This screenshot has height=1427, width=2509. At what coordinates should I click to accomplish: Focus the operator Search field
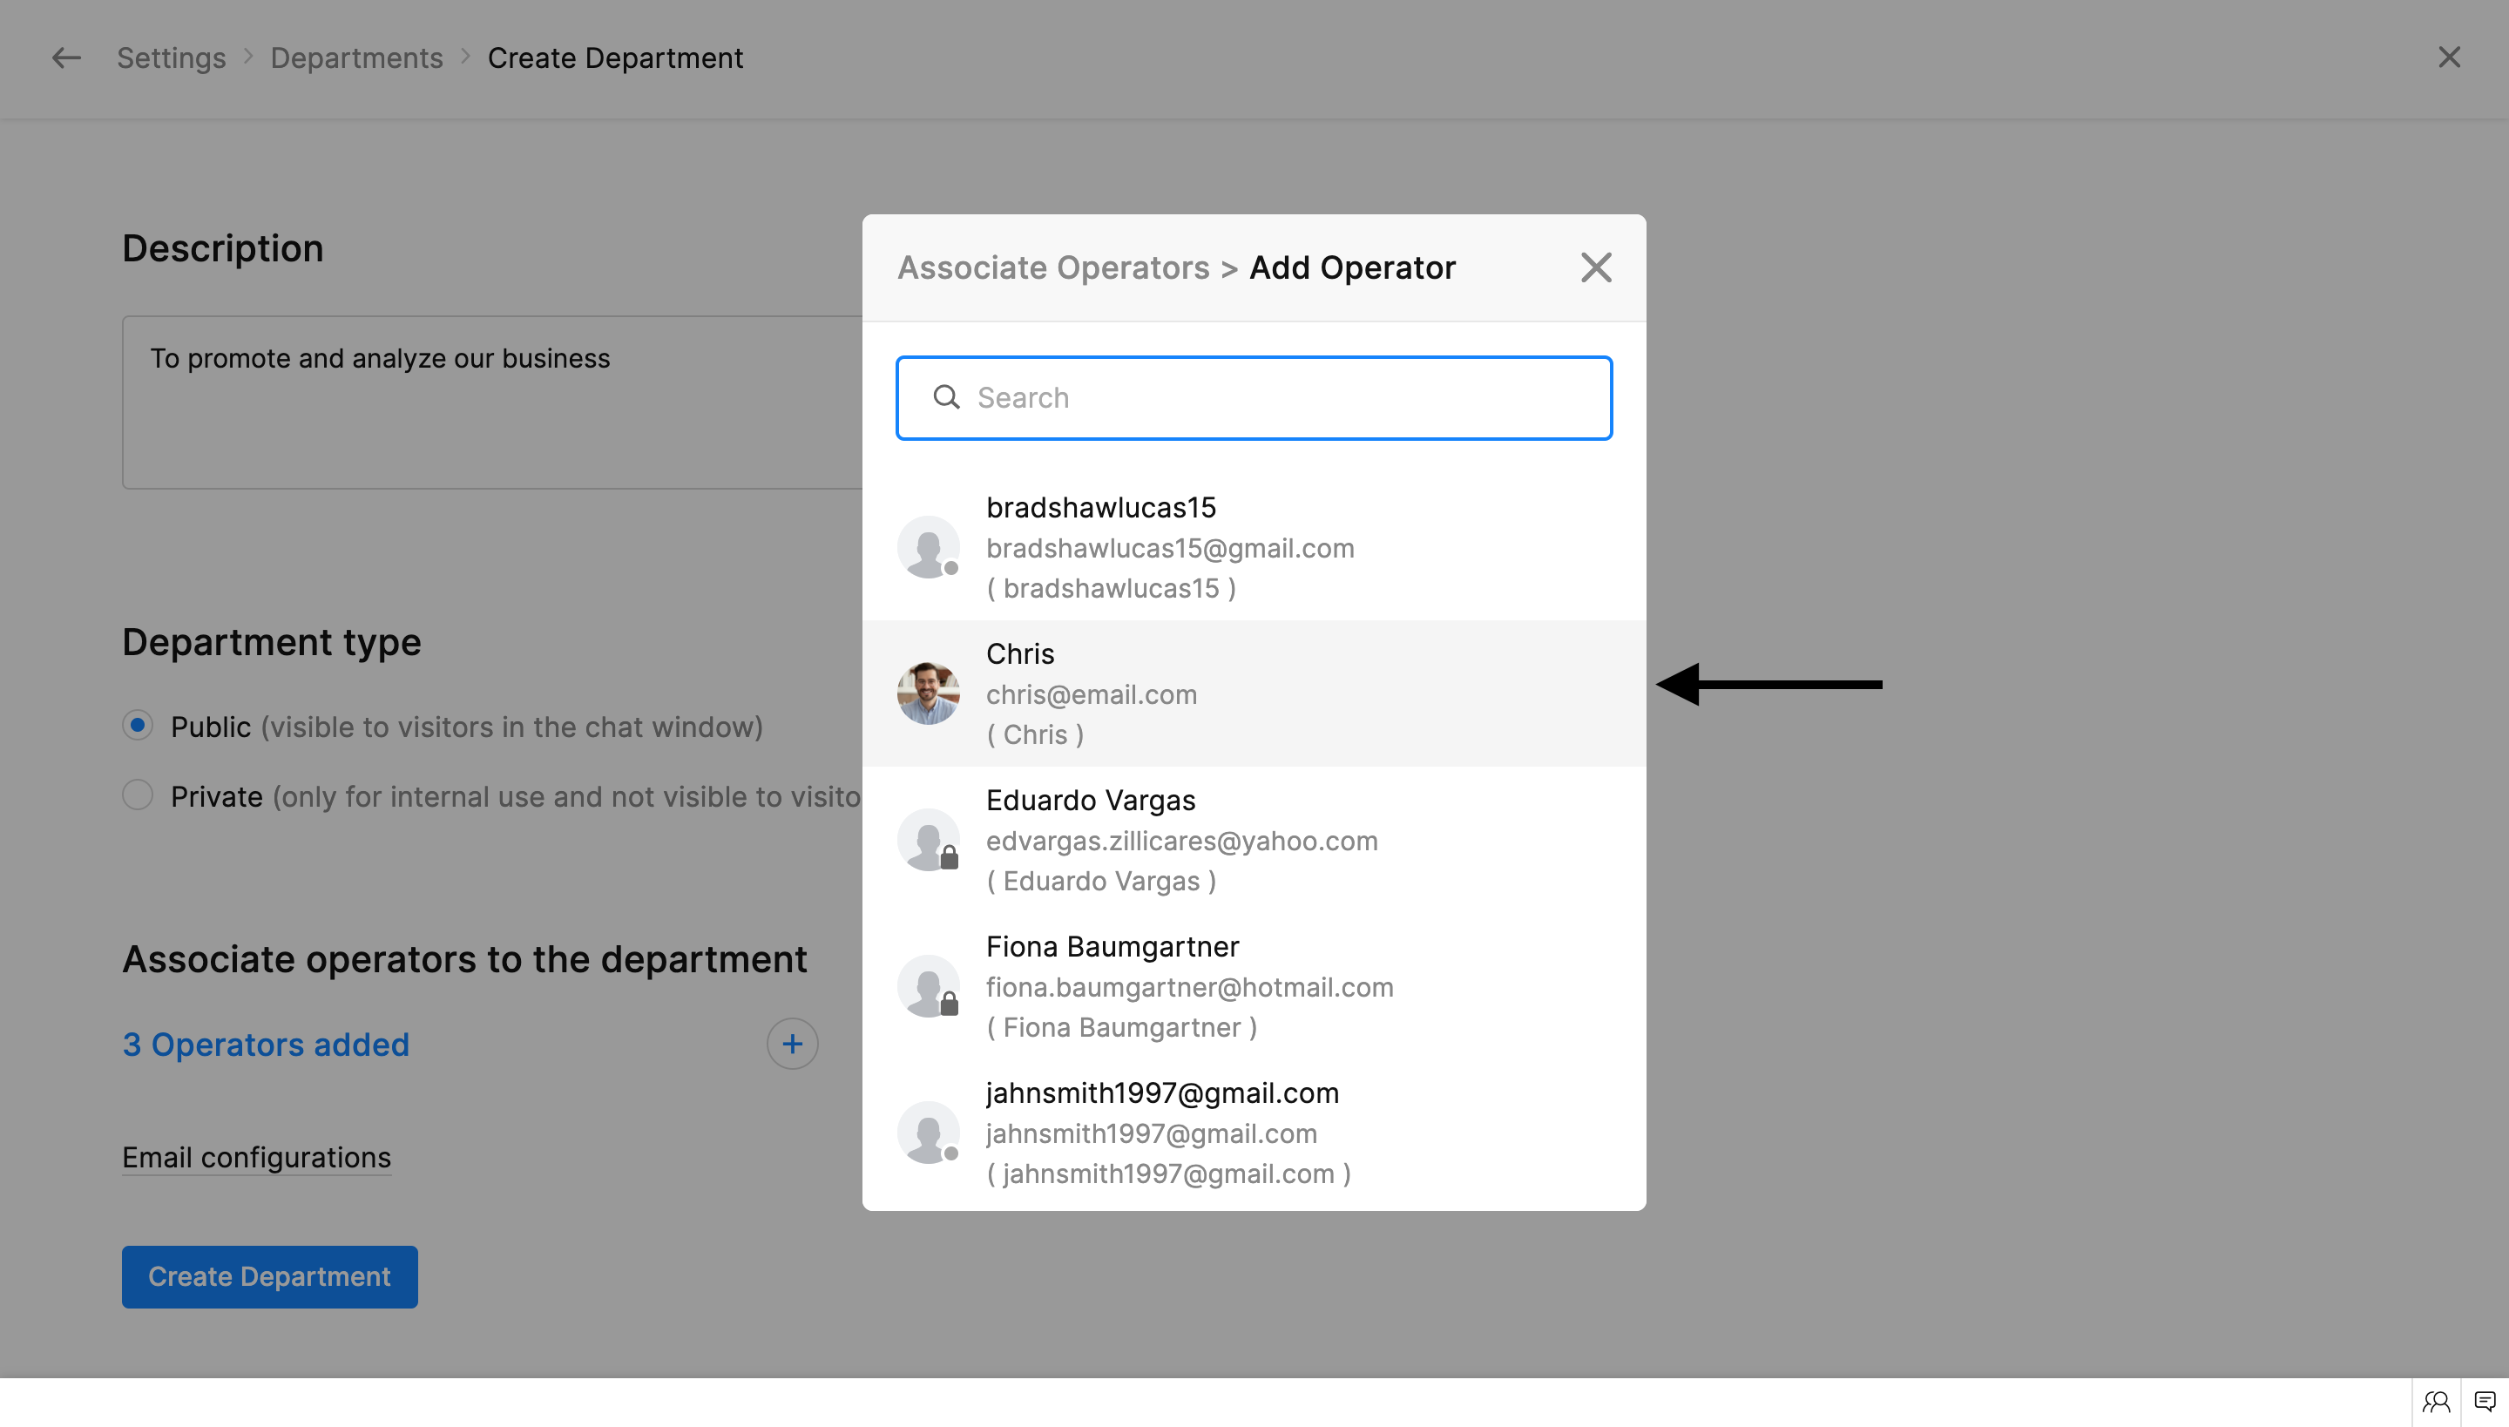pyautogui.click(x=1274, y=398)
